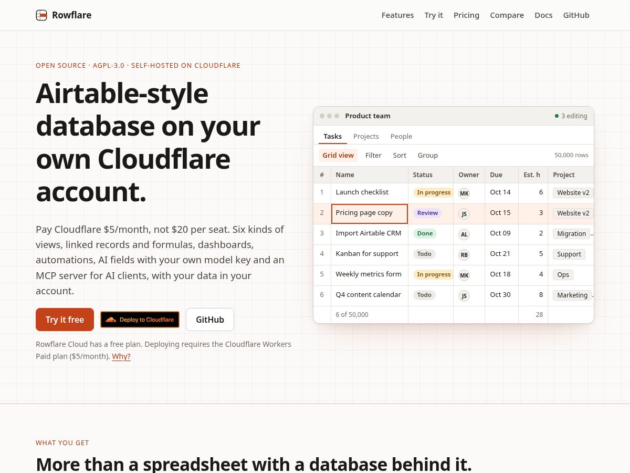This screenshot has height=473, width=630.
Task: Follow the Why? link
Action: 121,356
